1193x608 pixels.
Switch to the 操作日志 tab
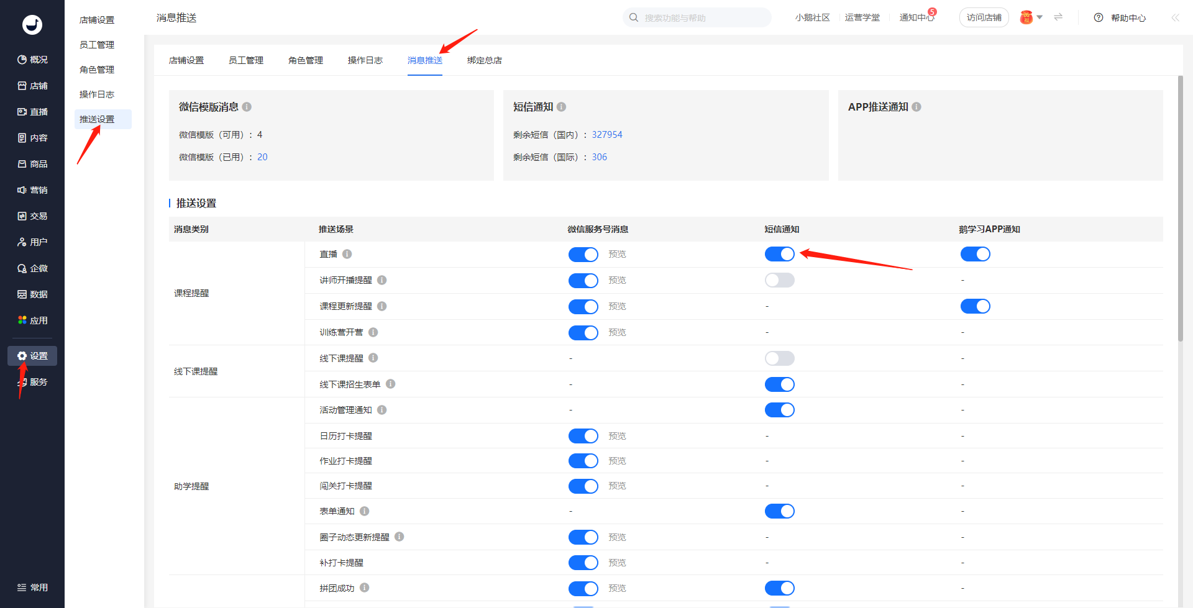(x=365, y=60)
